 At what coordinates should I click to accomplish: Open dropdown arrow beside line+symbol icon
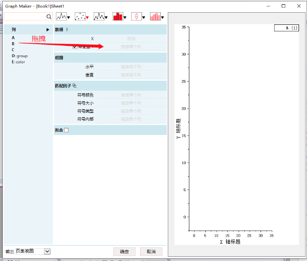[x=106, y=18]
